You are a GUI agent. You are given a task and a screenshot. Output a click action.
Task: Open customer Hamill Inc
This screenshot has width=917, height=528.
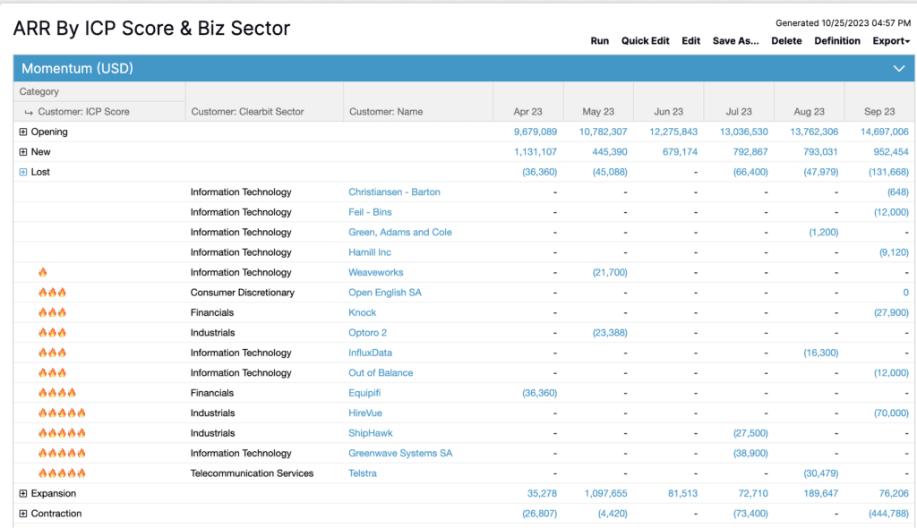point(370,252)
